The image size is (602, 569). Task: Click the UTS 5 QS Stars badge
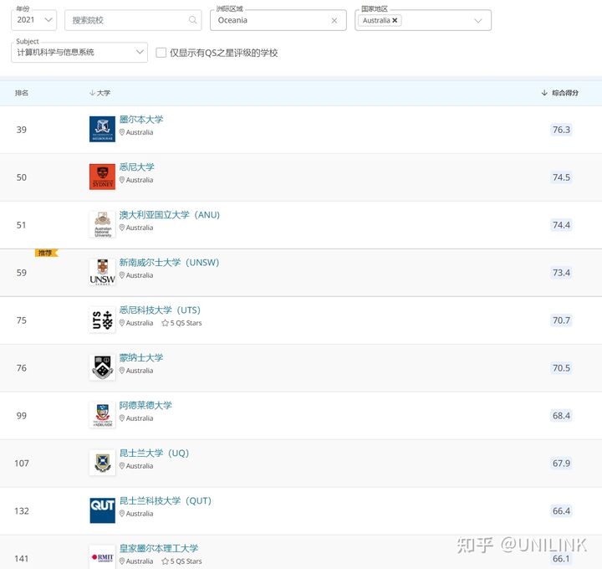pos(181,323)
